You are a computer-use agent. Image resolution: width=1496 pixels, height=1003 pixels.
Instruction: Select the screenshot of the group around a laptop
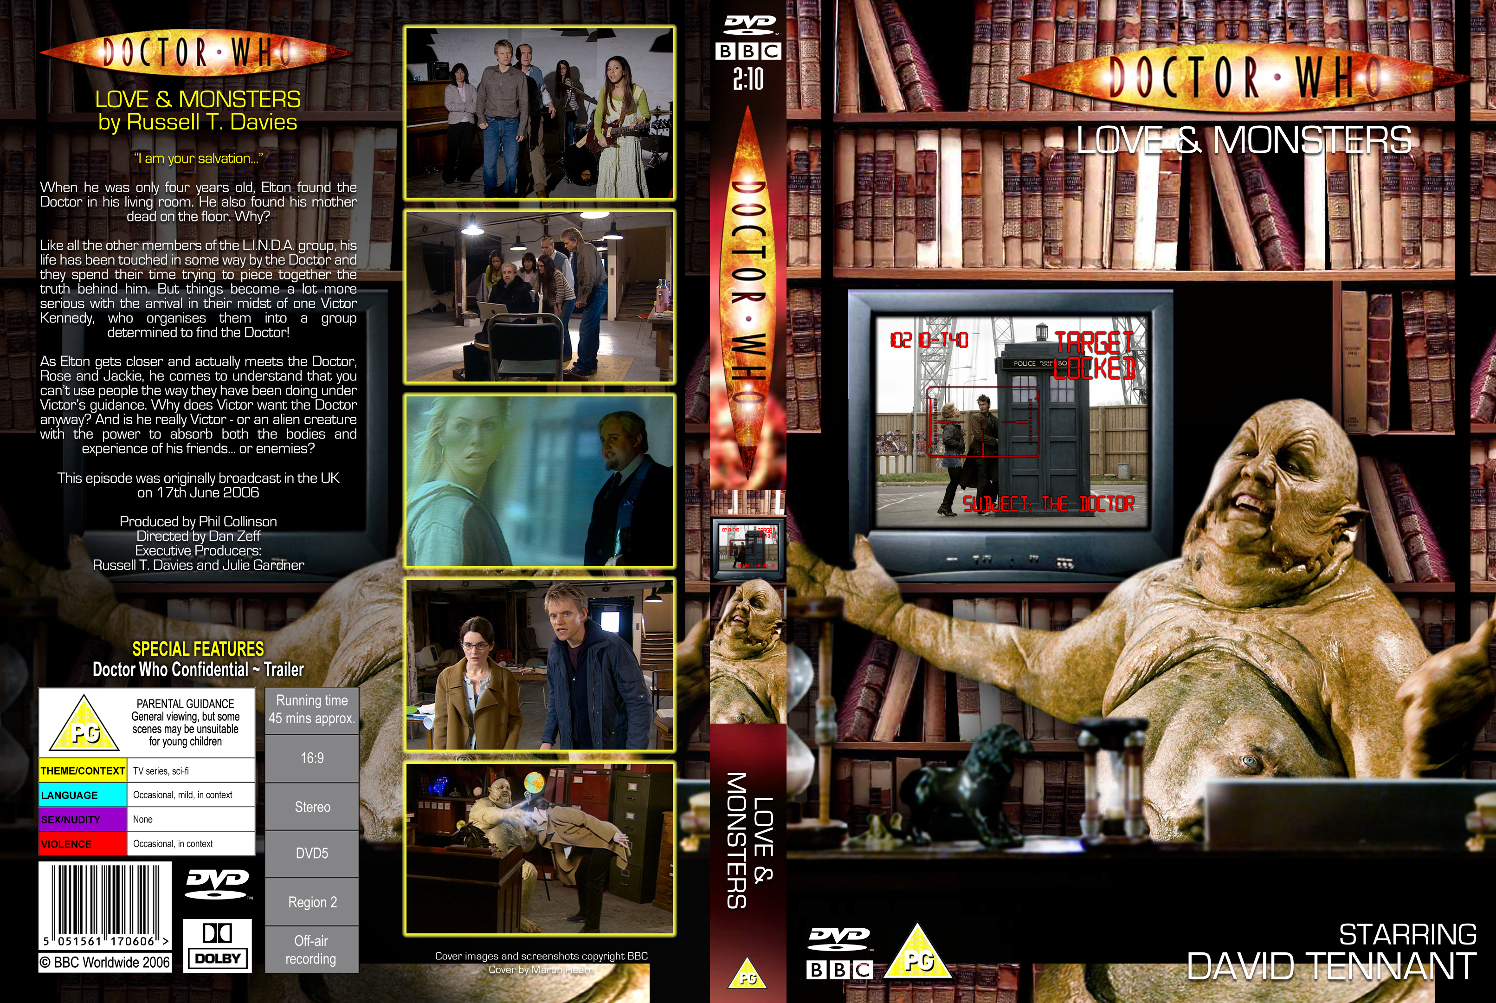pos(540,297)
